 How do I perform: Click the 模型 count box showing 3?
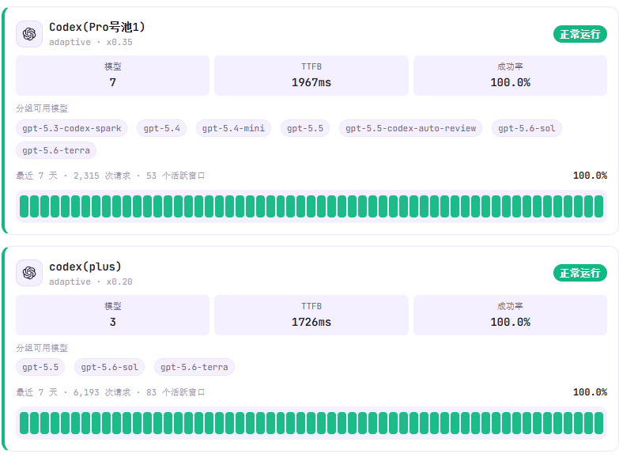[112, 315]
